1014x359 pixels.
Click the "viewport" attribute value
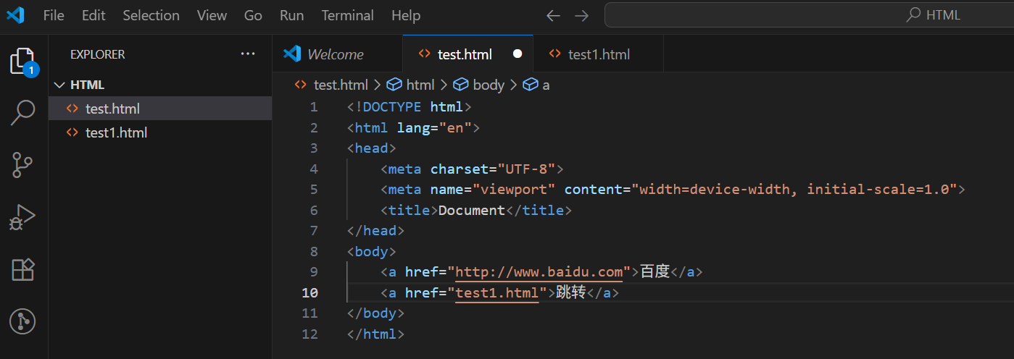point(514,190)
